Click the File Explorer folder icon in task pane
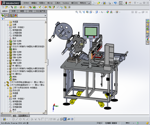Viewport: 150px width, 125px height. point(147,32)
